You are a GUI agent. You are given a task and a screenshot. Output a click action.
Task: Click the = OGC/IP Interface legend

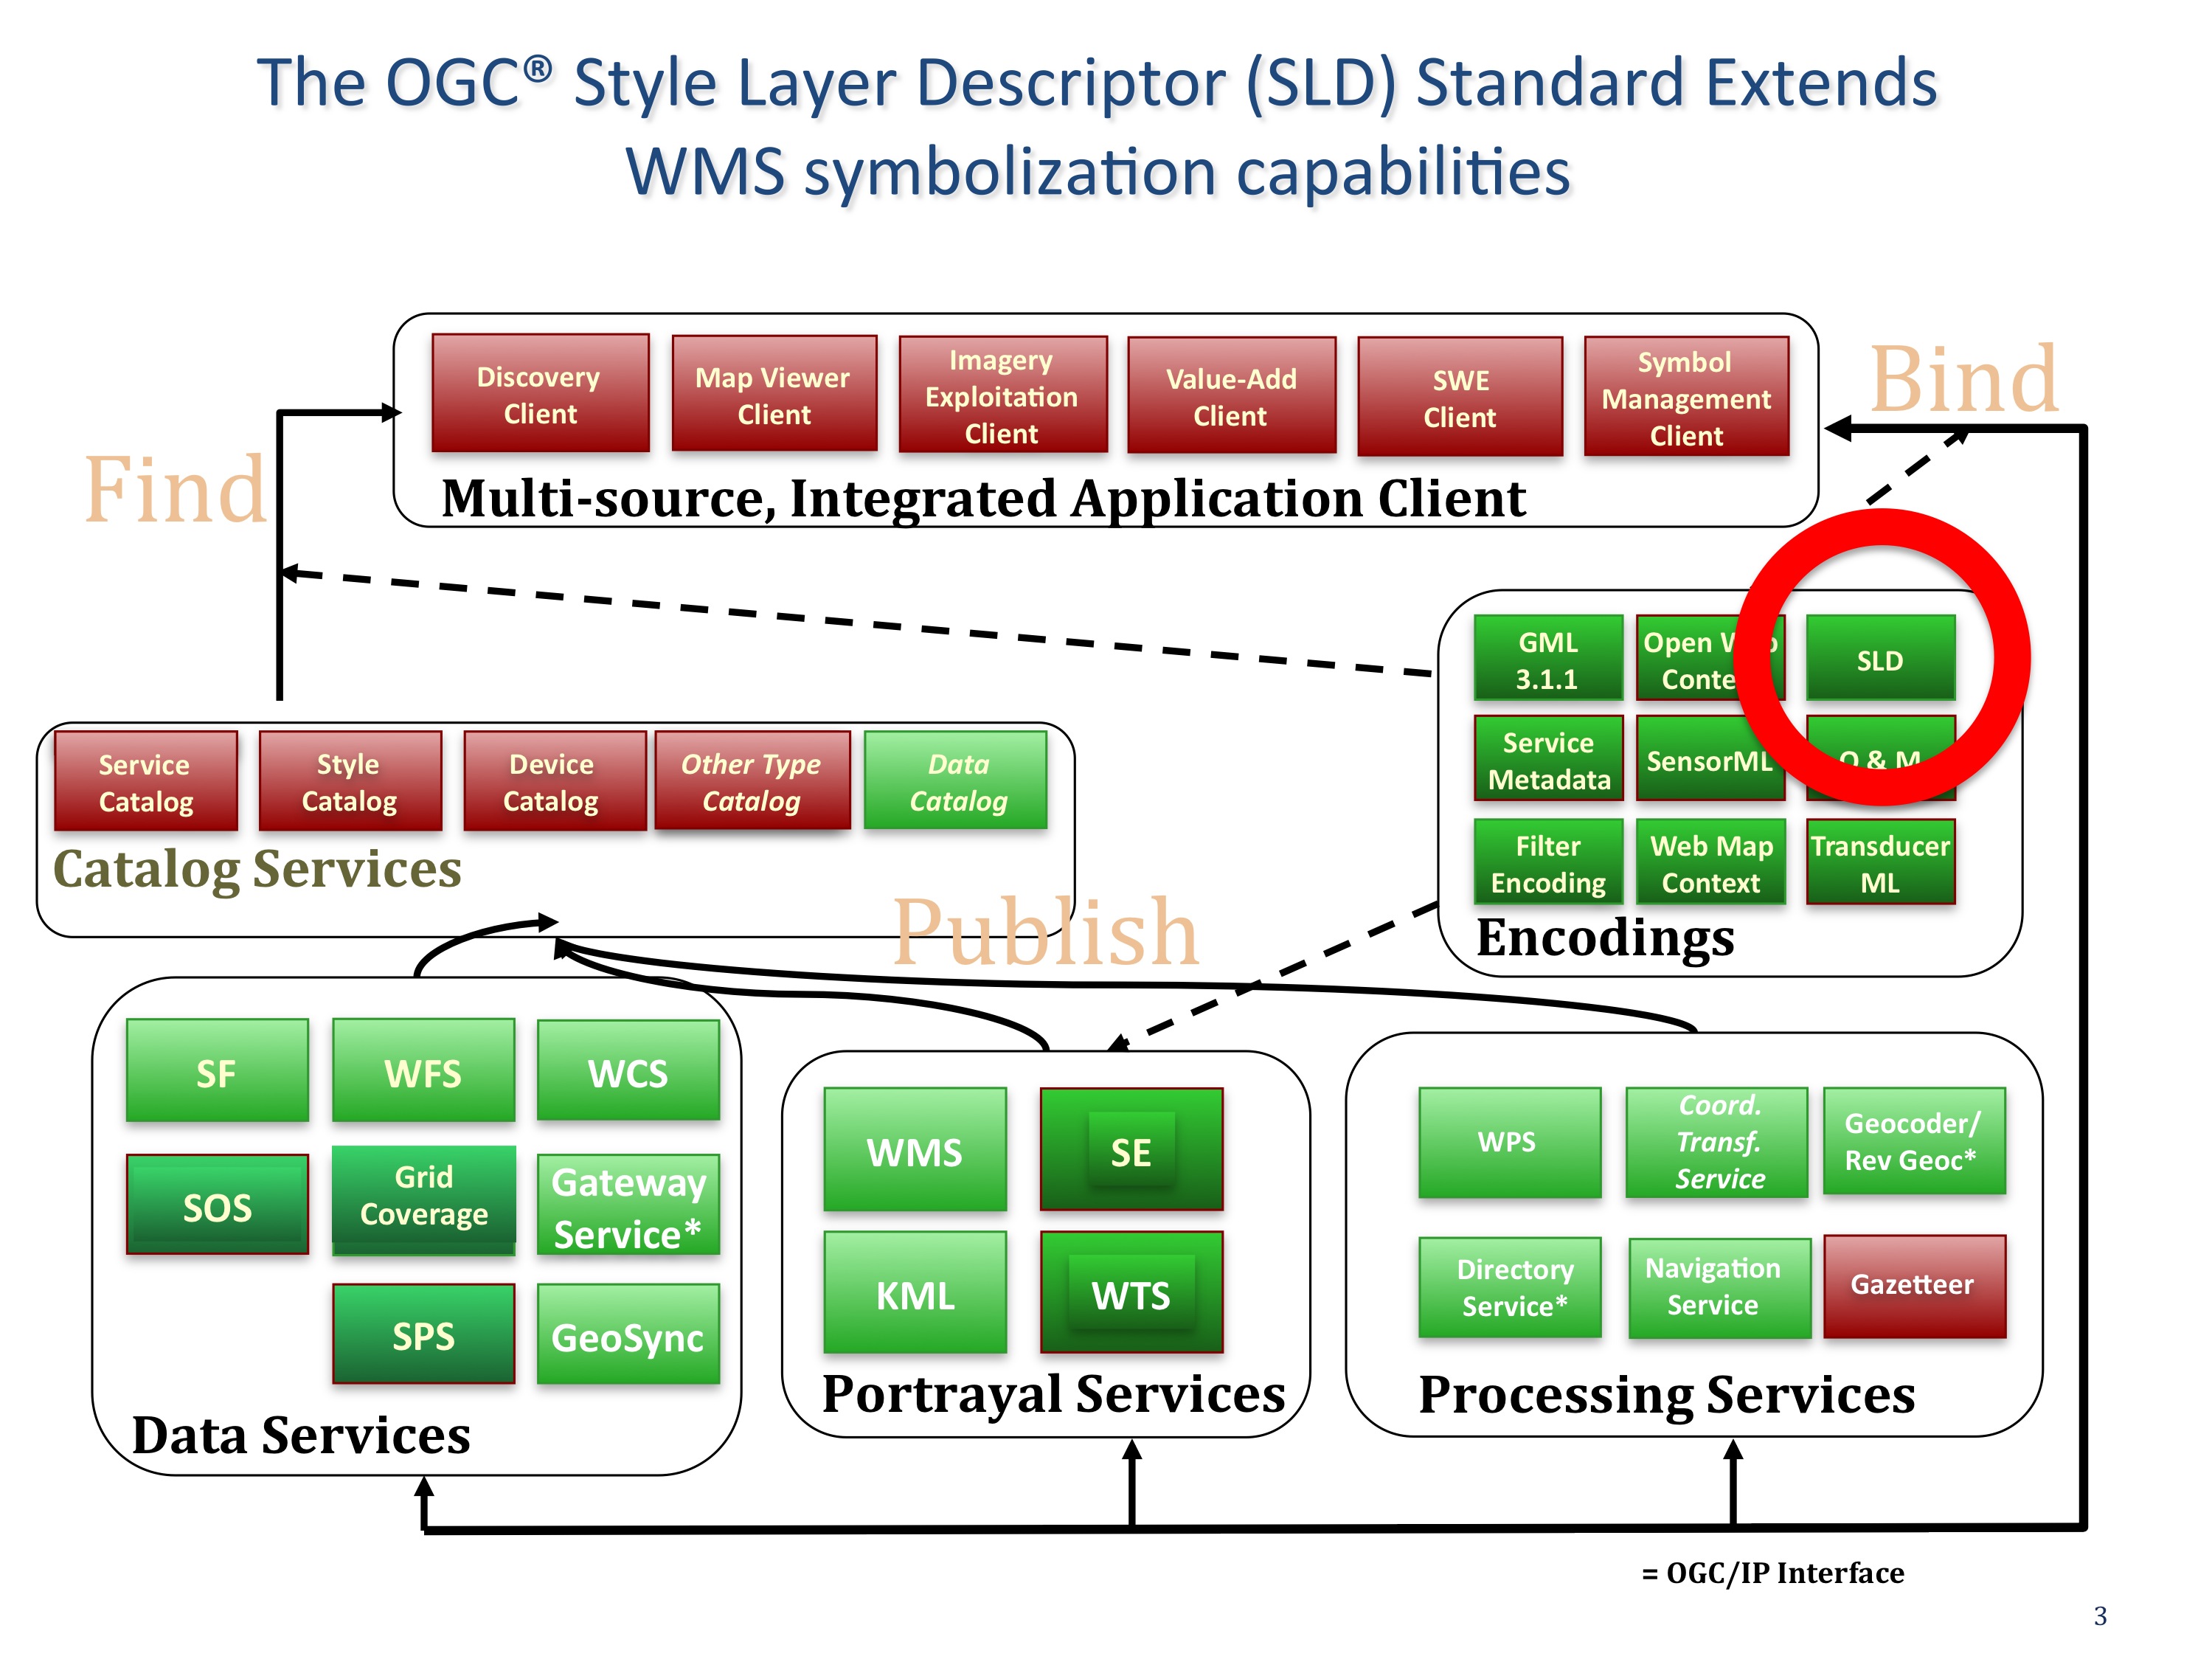click(x=1772, y=1573)
